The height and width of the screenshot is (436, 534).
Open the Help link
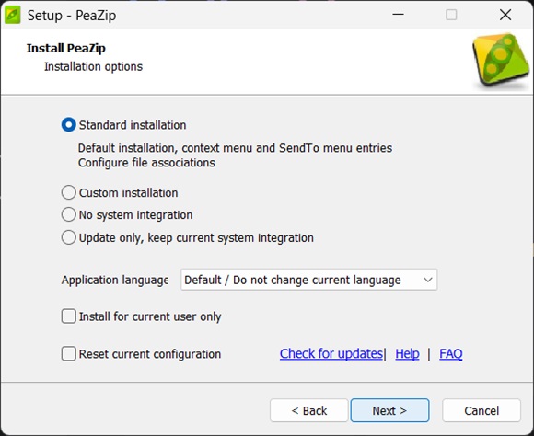tap(407, 353)
